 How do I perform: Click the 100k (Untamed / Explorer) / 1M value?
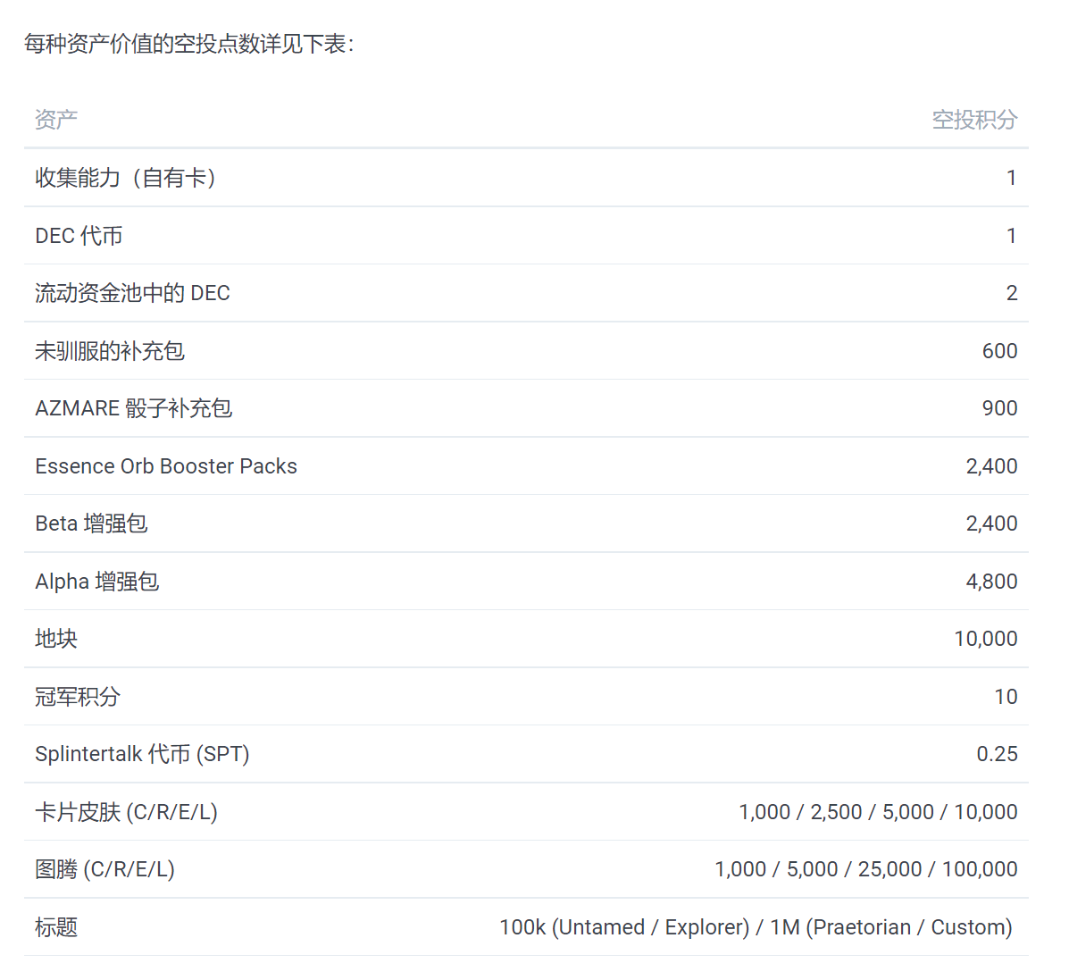pyautogui.click(x=756, y=927)
